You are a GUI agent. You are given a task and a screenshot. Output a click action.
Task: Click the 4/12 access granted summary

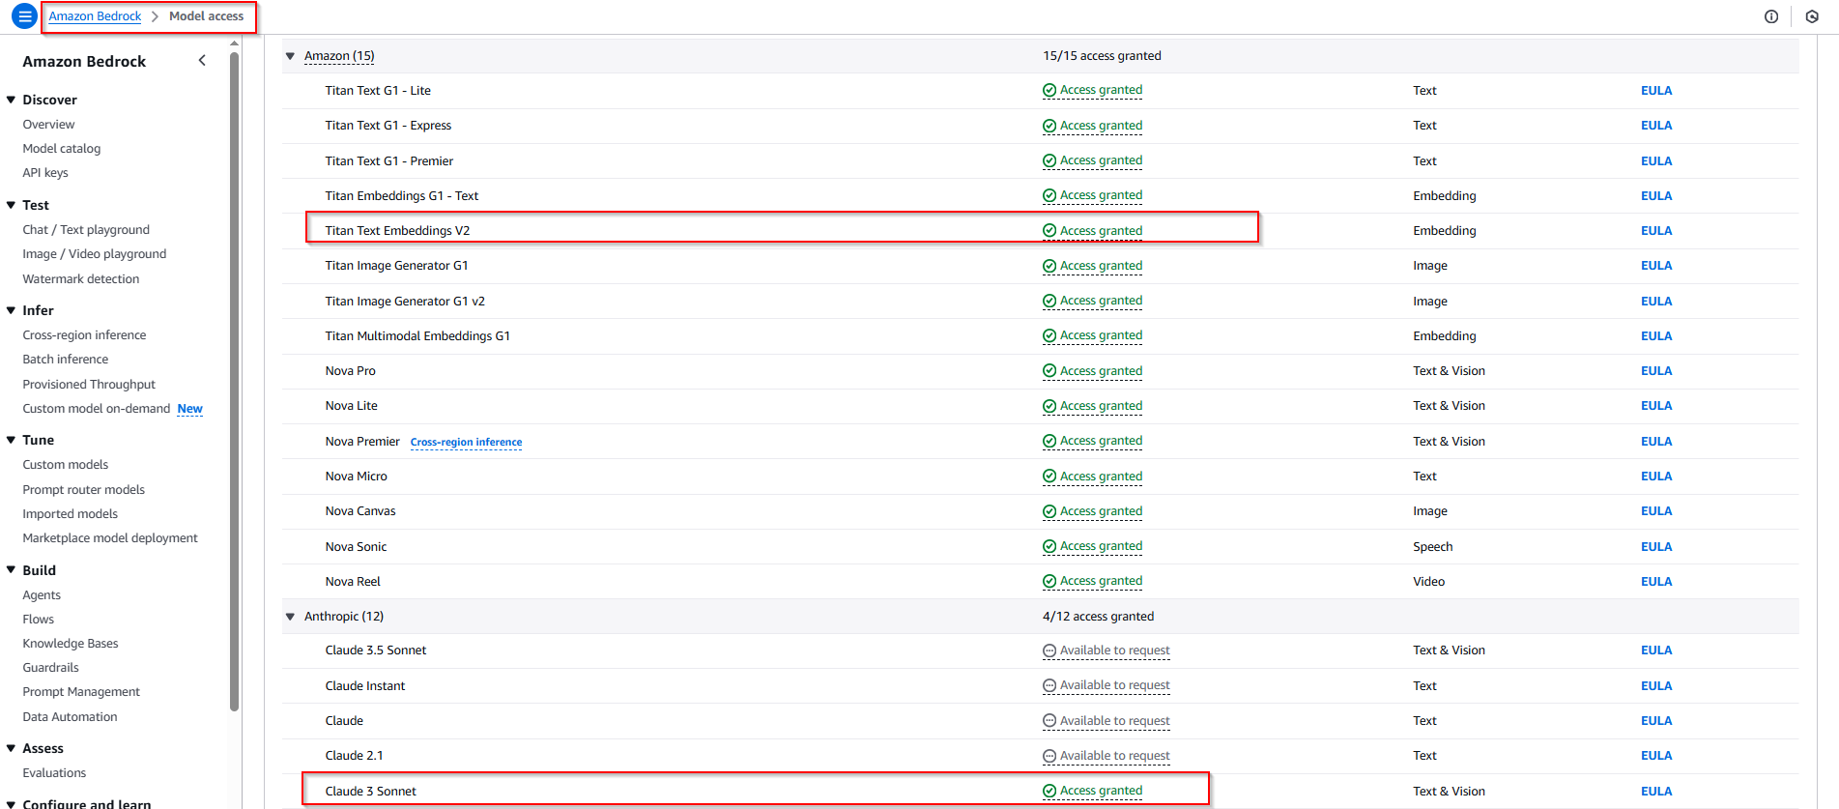(1098, 617)
